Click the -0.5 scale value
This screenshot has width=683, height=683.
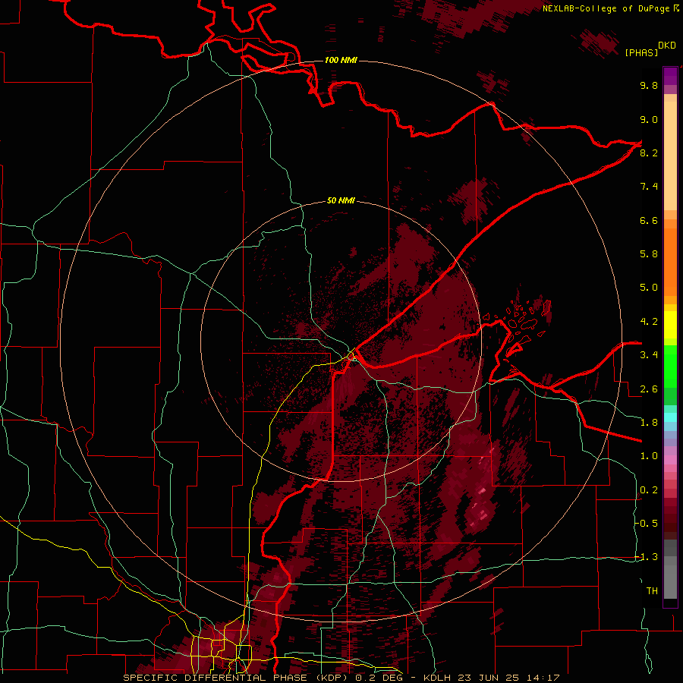point(647,524)
